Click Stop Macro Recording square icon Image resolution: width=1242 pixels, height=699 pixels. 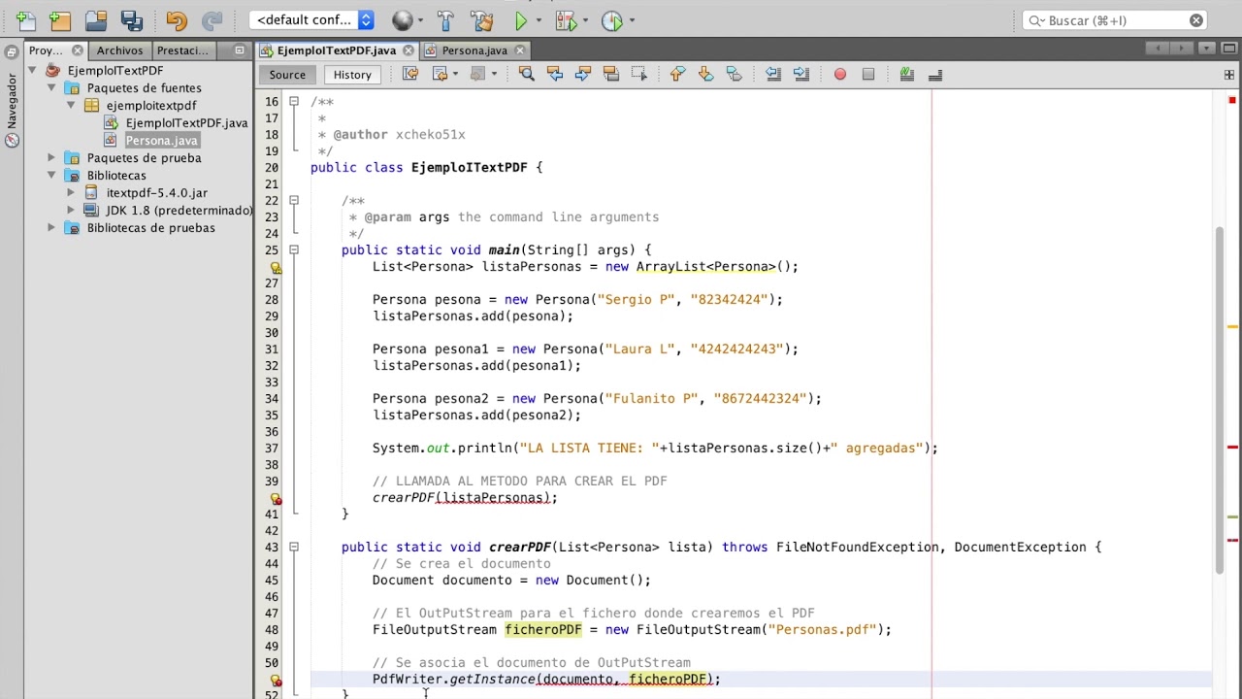click(x=868, y=74)
